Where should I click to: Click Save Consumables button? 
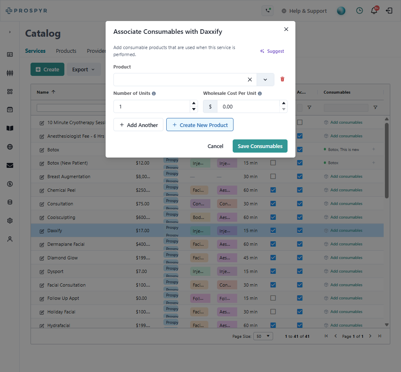pyautogui.click(x=260, y=146)
